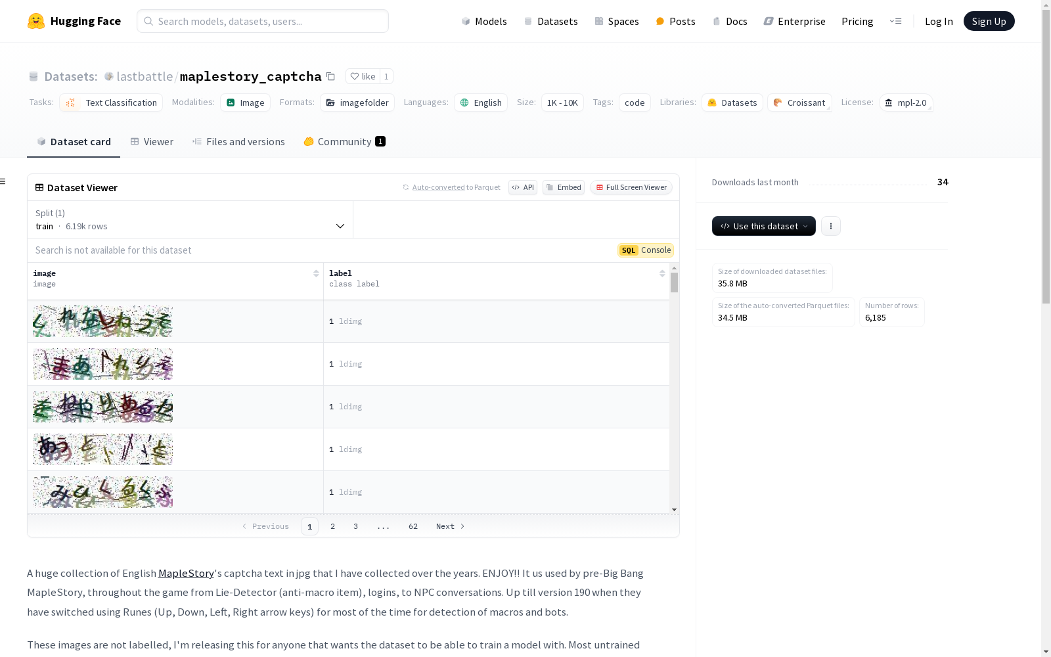Click the first captcha image thumbnail
Viewport: 1051px width, 657px height.
[102, 321]
